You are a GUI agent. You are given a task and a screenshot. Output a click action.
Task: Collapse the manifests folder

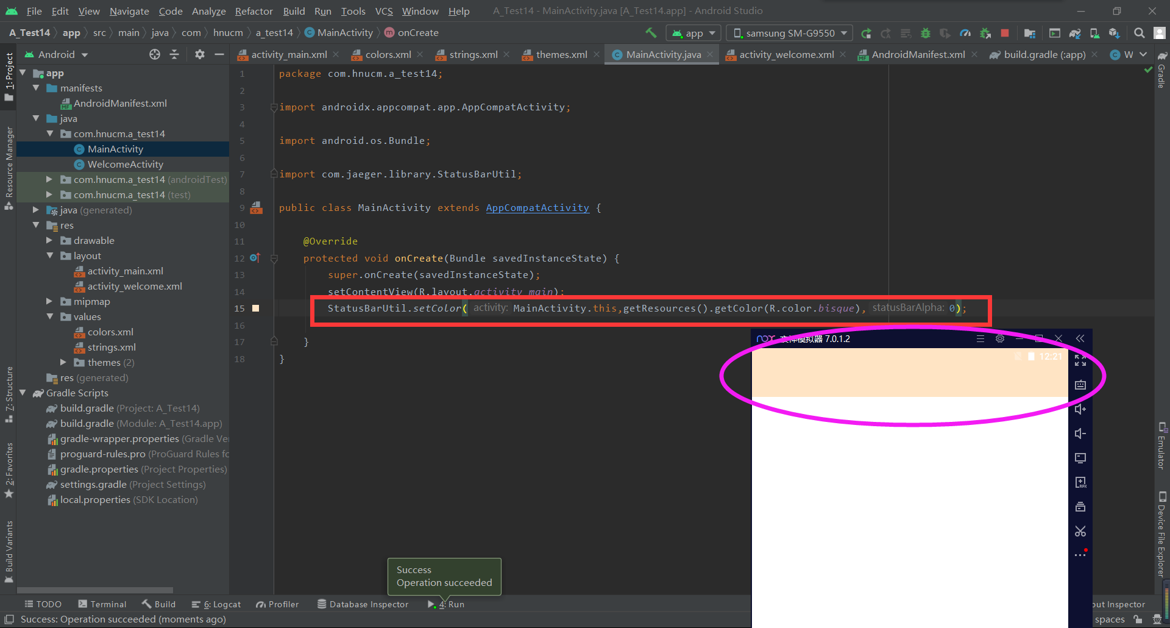pyautogui.click(x=36, y=88)
